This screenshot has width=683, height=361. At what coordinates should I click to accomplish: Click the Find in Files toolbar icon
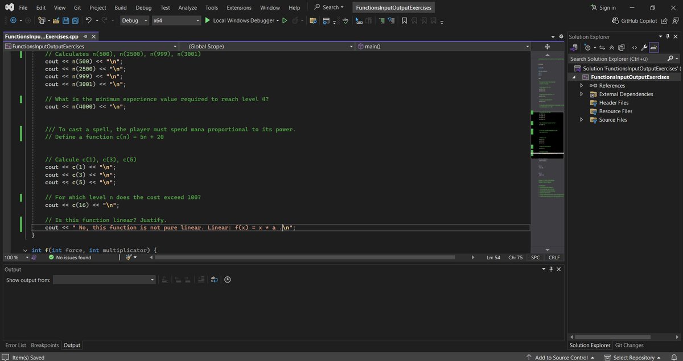pos(312,20)
